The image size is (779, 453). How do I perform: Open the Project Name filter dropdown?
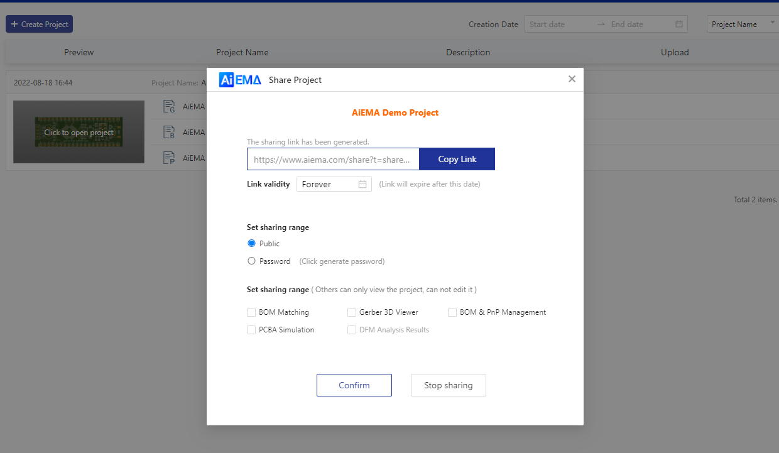[x=743, y=25]
